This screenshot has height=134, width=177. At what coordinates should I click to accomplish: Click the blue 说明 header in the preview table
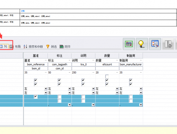pyautogui.click(x=23, y=11)
